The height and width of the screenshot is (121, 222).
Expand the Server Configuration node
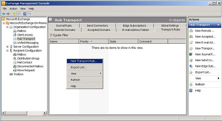(x=7, y=47)
